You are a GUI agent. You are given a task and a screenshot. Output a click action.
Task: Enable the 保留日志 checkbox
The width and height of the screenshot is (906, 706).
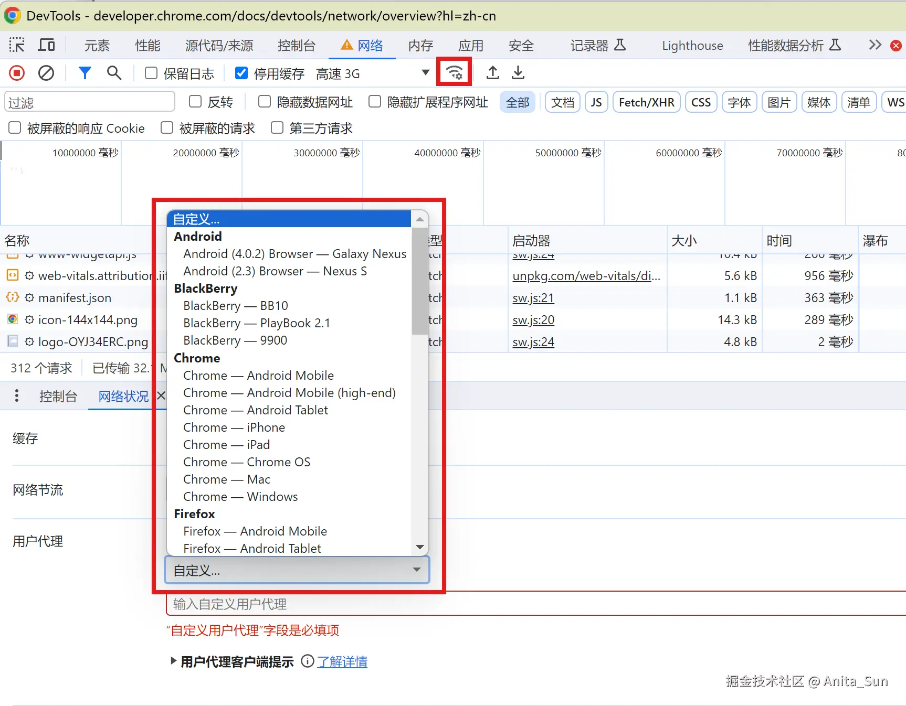151,73
